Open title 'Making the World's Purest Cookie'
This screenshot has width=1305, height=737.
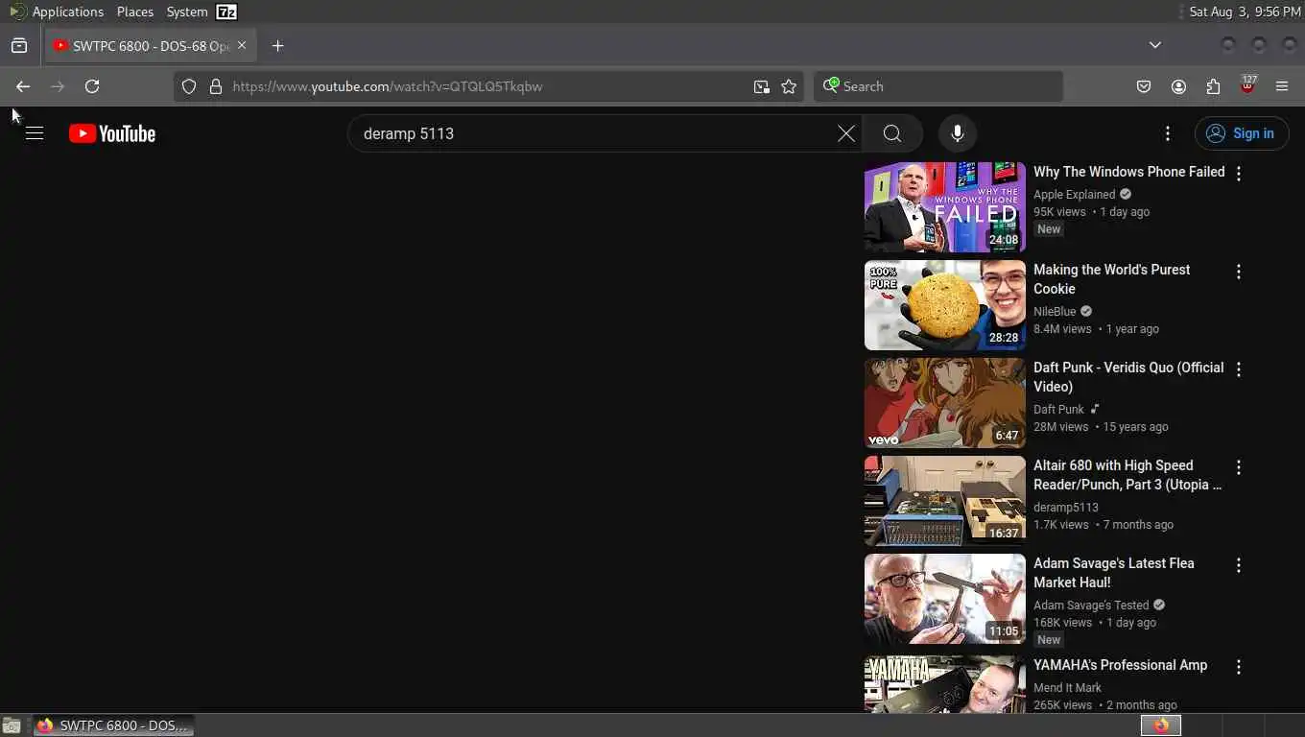pyautogui.click(x=1111, y=279)
